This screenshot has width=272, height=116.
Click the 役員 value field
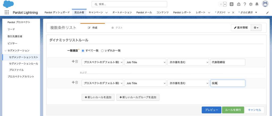pyautogui.click(x=228, y=83)
